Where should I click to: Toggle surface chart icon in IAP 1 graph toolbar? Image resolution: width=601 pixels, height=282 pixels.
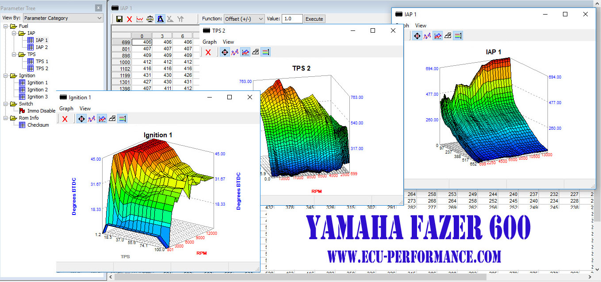(x=437, y=36)
